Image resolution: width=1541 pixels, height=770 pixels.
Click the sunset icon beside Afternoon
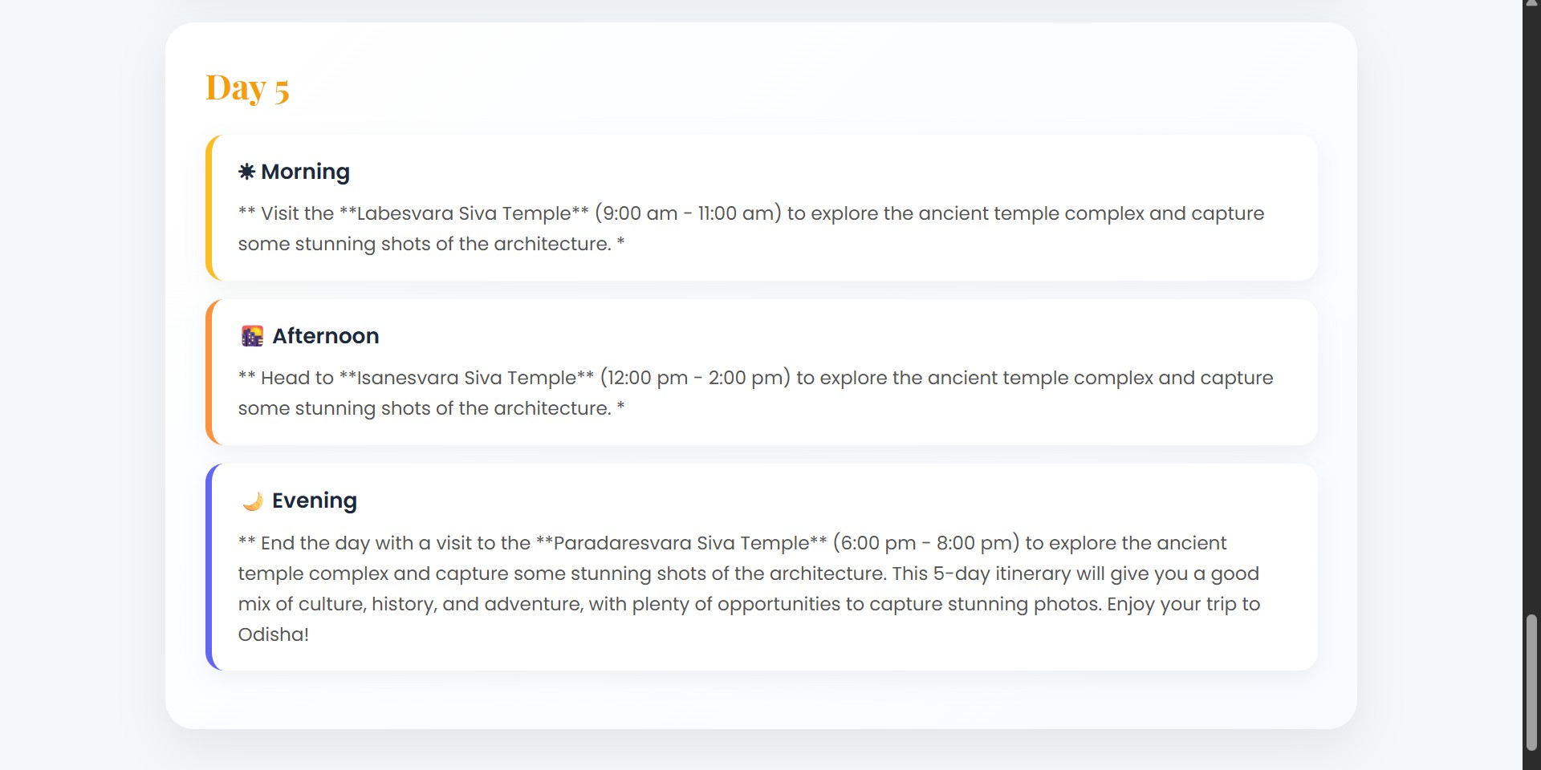(252, 336)
